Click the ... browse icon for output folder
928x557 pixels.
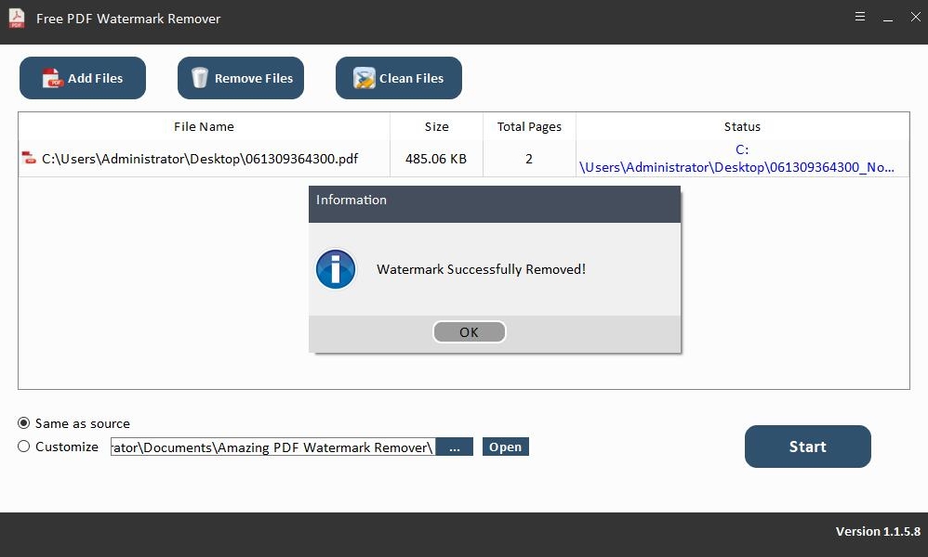tap(455, 447)
